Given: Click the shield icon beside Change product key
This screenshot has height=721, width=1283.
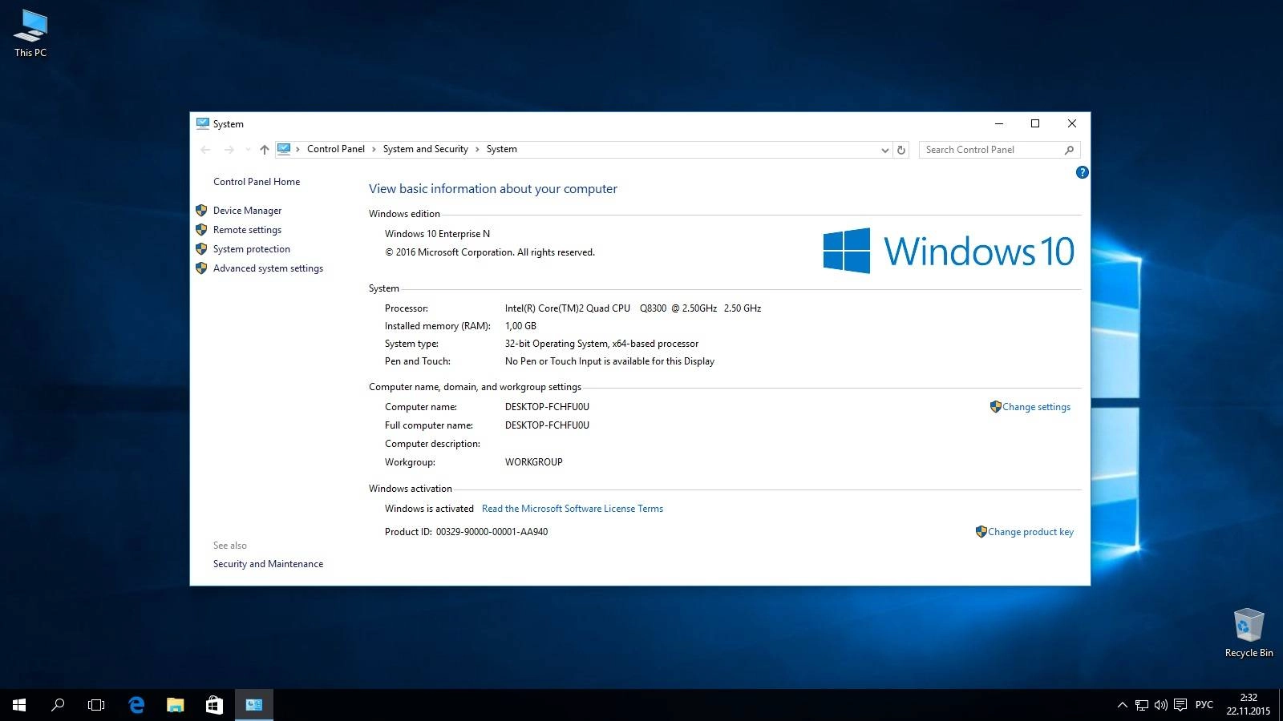Looking at the screenshot, I should pyautogui.click(x=981, y=531).
